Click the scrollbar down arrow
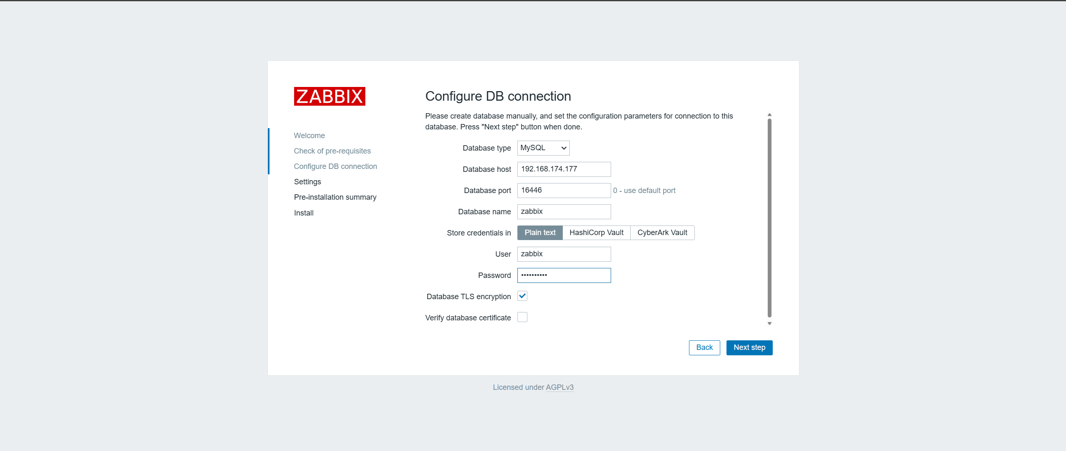This screenshot has width=1066, height=451. [769, 323]
